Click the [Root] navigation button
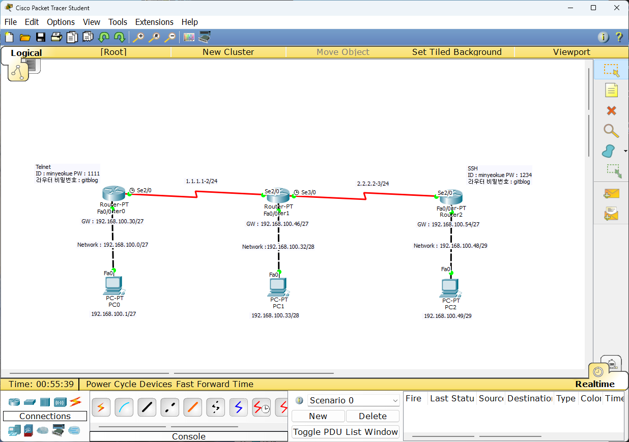Image resolution: width=629 pixels, height=442 pixels. tap(113, 52)
